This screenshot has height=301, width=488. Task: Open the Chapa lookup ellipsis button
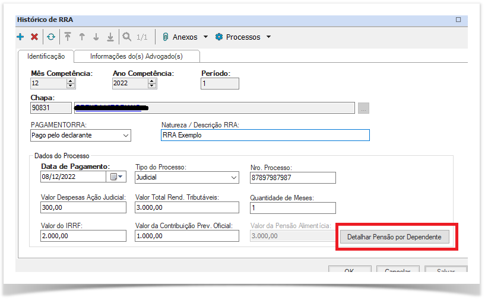[x=363, y=108]
